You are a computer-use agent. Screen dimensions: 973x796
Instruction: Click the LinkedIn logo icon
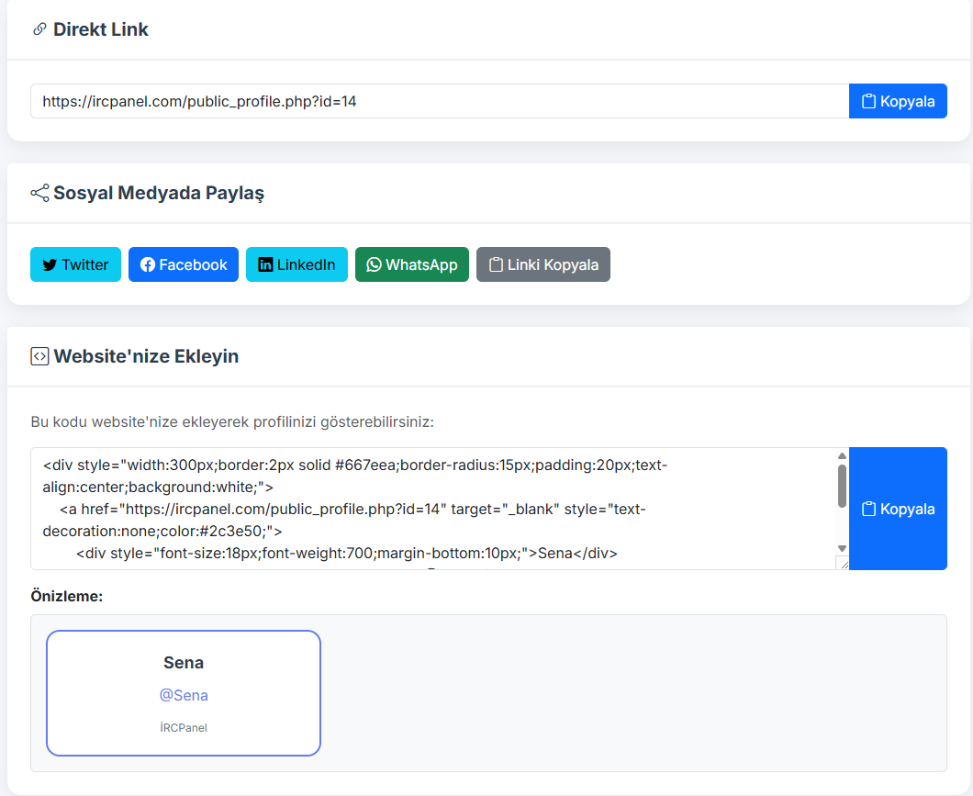265,265
